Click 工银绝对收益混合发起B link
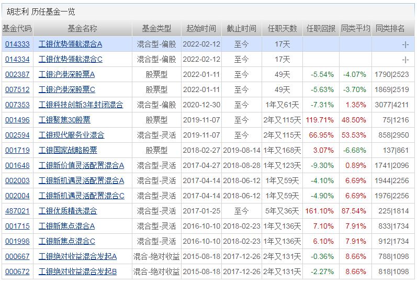Screen dimensions: 417x283 tap(78, 272)
